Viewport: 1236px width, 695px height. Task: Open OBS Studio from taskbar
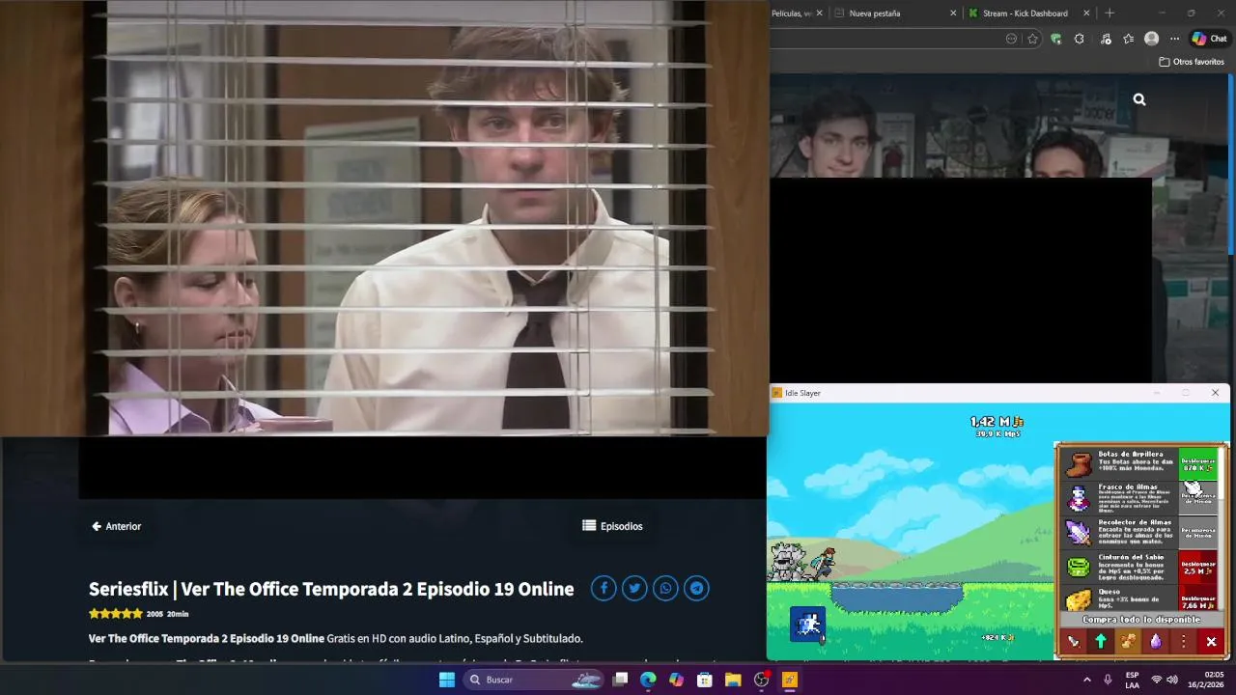(761, 680)
